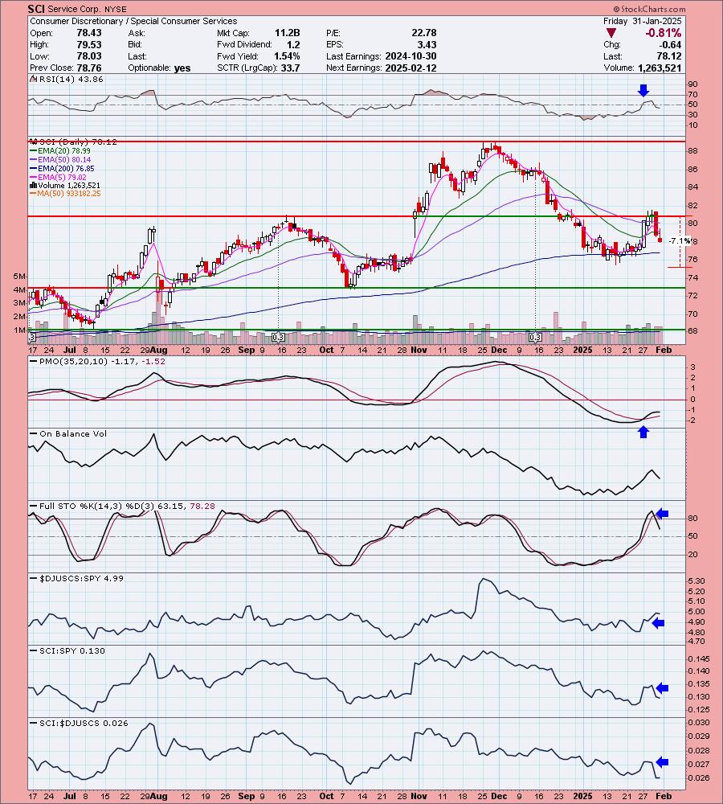Click the volume bars icon in the legend
The width and height of the screenshot is (723, 804).
tap(33, 185)
